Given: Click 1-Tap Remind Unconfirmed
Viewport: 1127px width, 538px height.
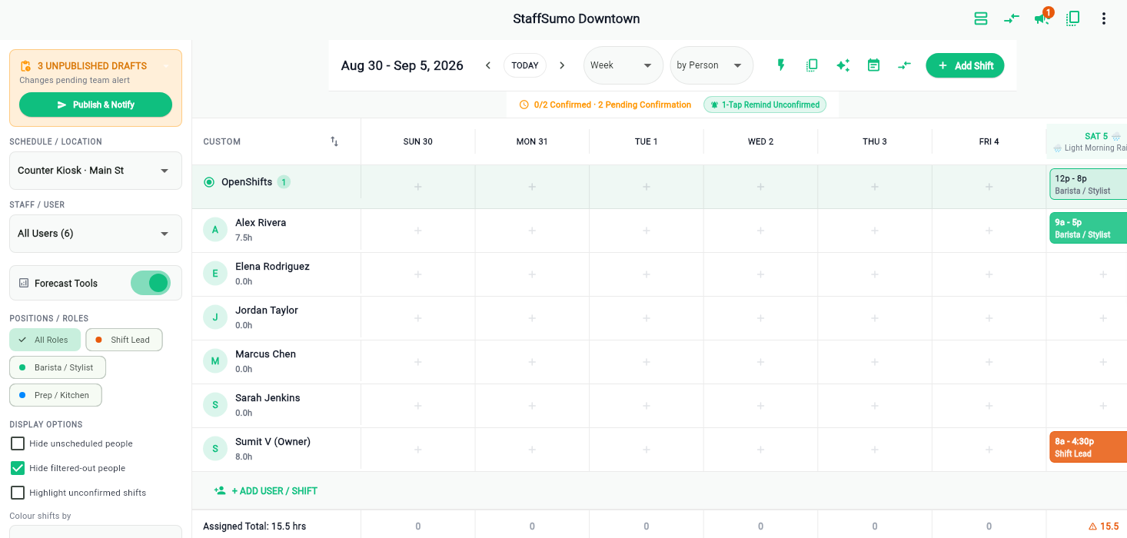Looking at the screenshot, I should 765,105.
